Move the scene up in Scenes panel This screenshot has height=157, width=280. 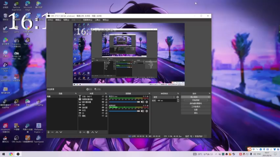click(x=57, y=132)
